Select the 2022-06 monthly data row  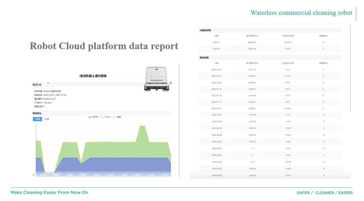pos(216,49)
